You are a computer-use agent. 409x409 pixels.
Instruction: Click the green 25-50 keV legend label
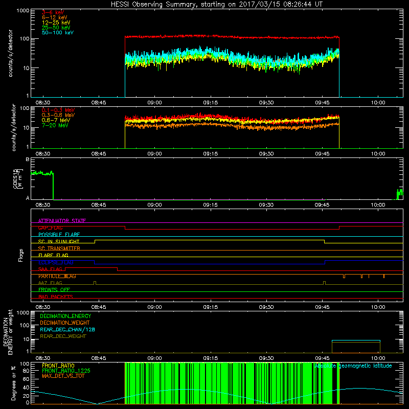(56, 28)
